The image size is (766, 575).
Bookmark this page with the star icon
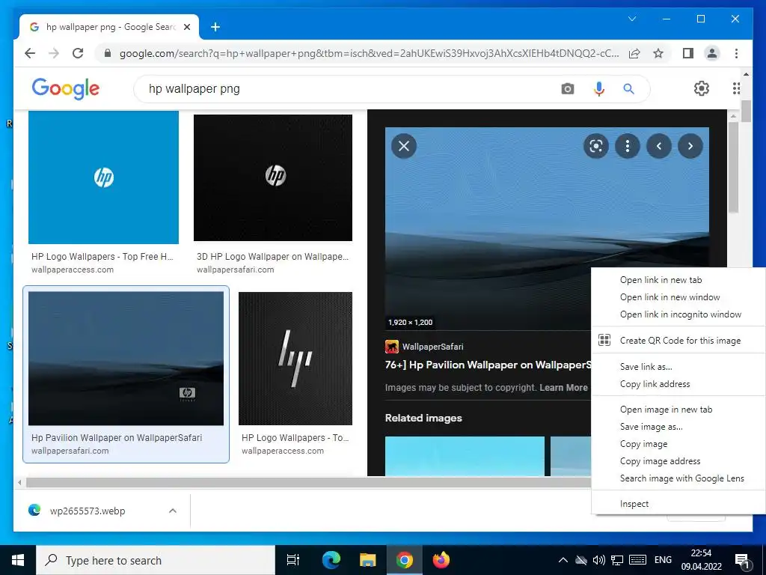tap(658, 53)
